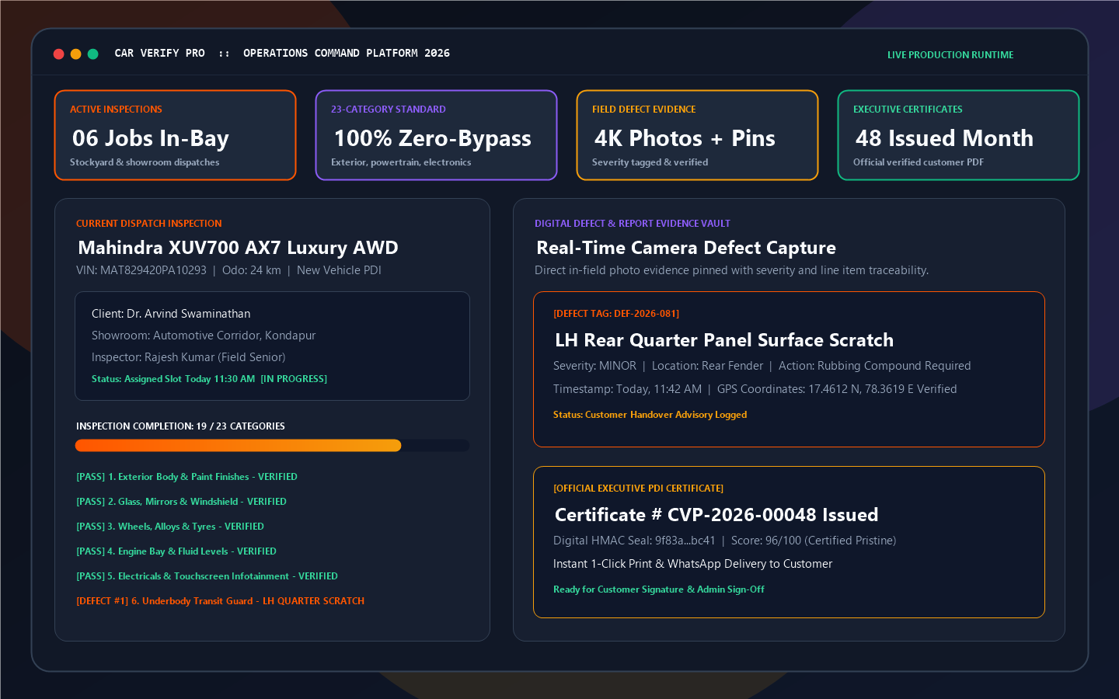The image size is (1119, 699).
Task: Select Engine Bay & Fluid Levels row
Action: (176, 551)
